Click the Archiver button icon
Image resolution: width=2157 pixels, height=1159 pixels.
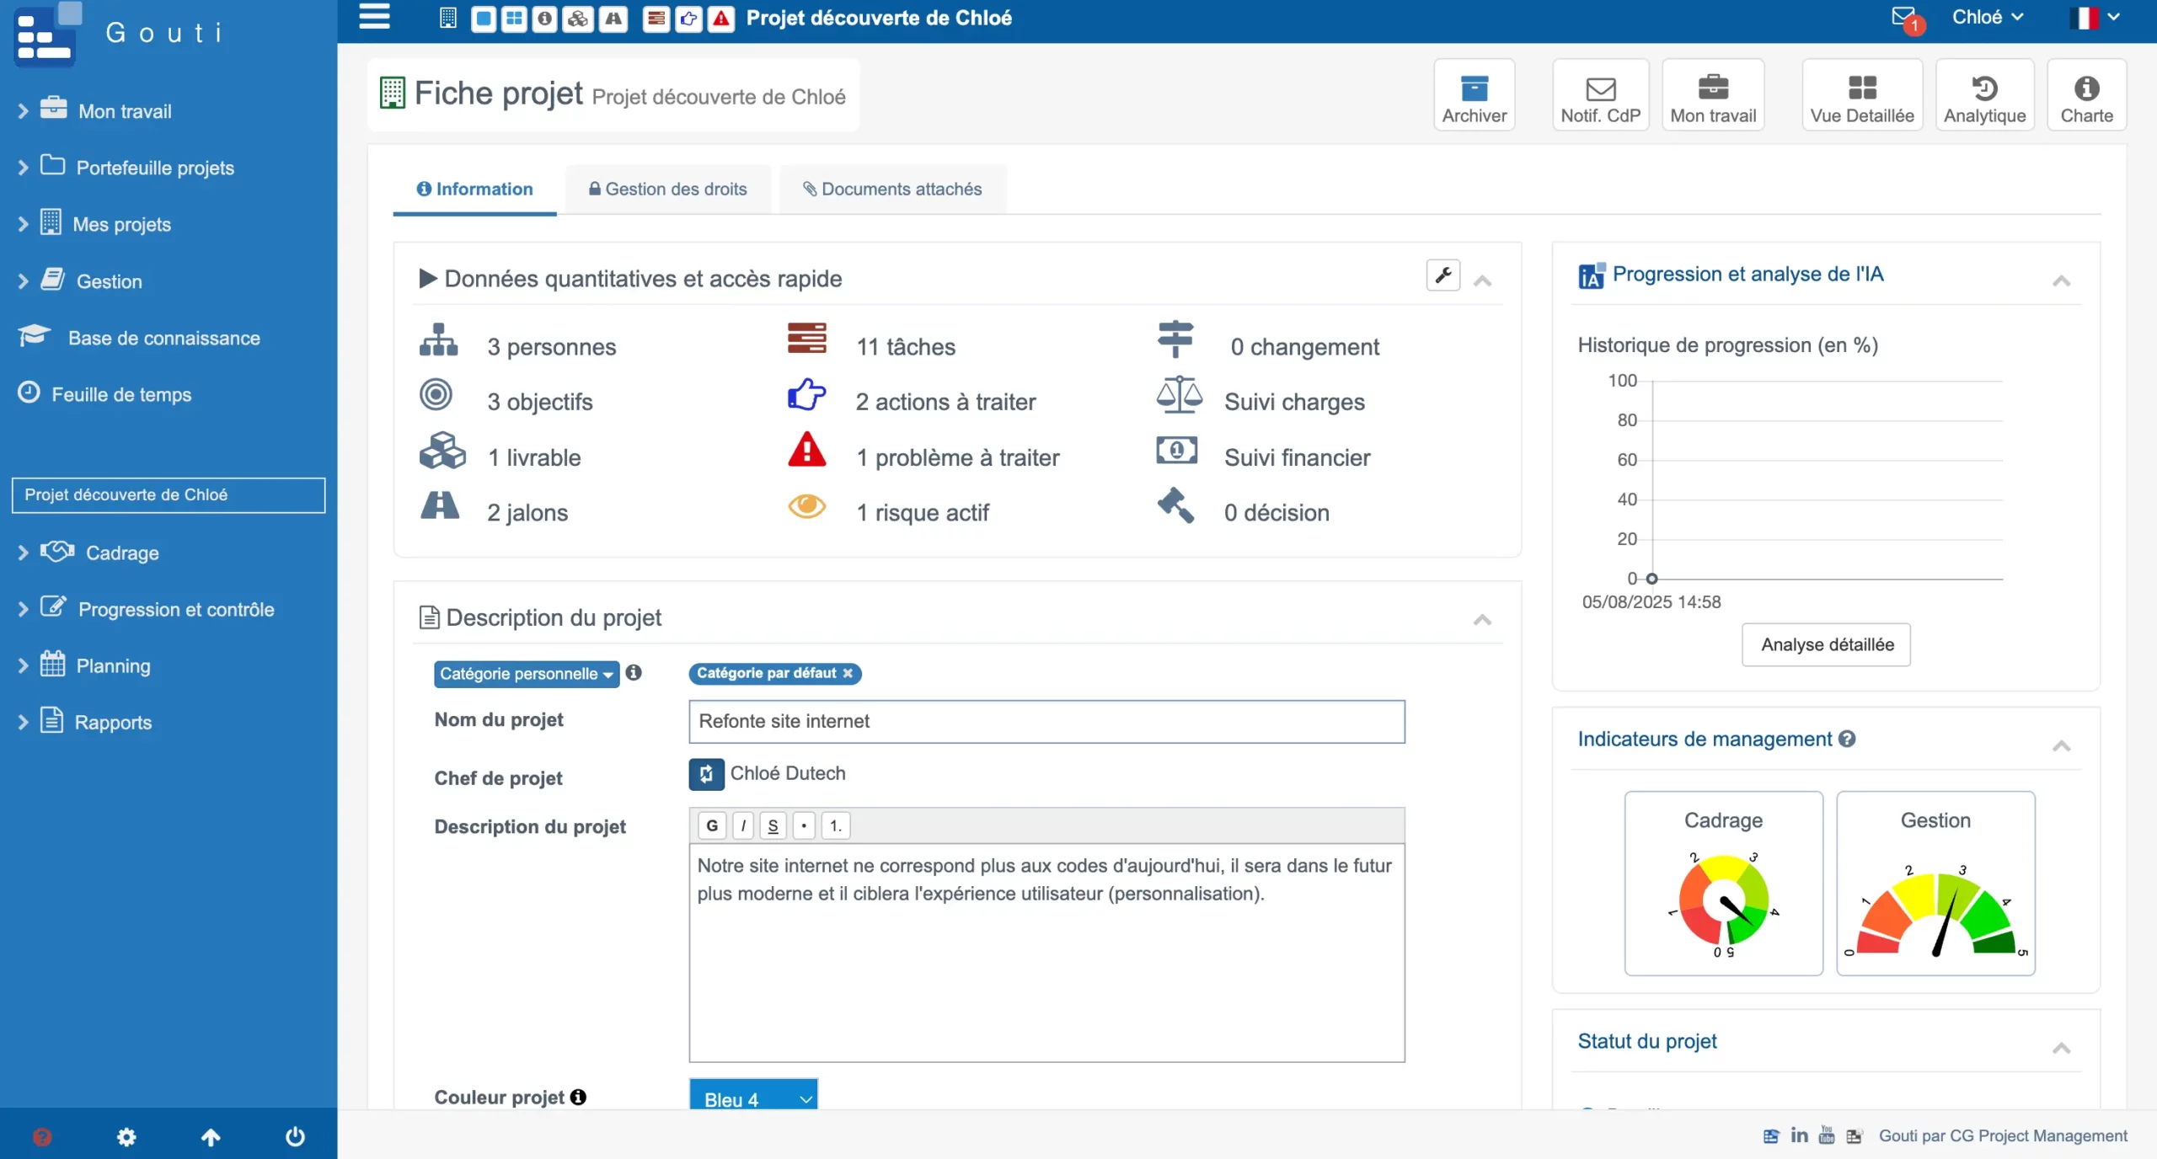1474,88
